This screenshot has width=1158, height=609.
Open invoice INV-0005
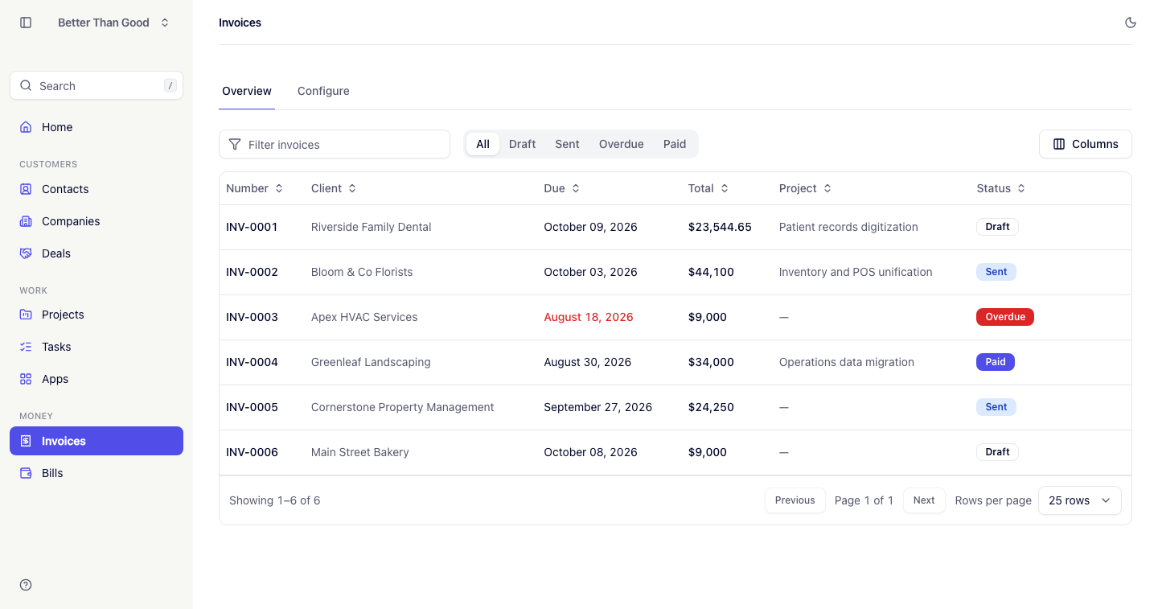(x=252, y=407)
